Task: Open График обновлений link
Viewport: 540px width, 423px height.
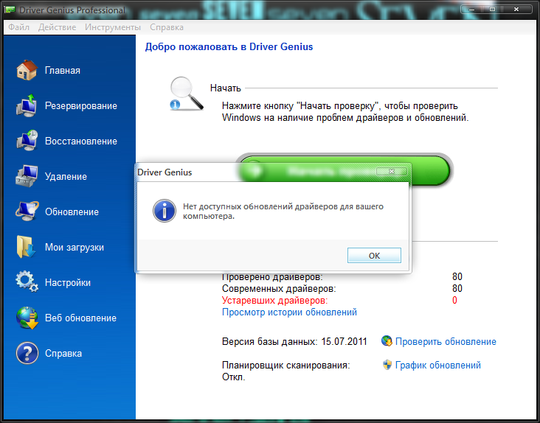Action: click(x=437, y=366)
